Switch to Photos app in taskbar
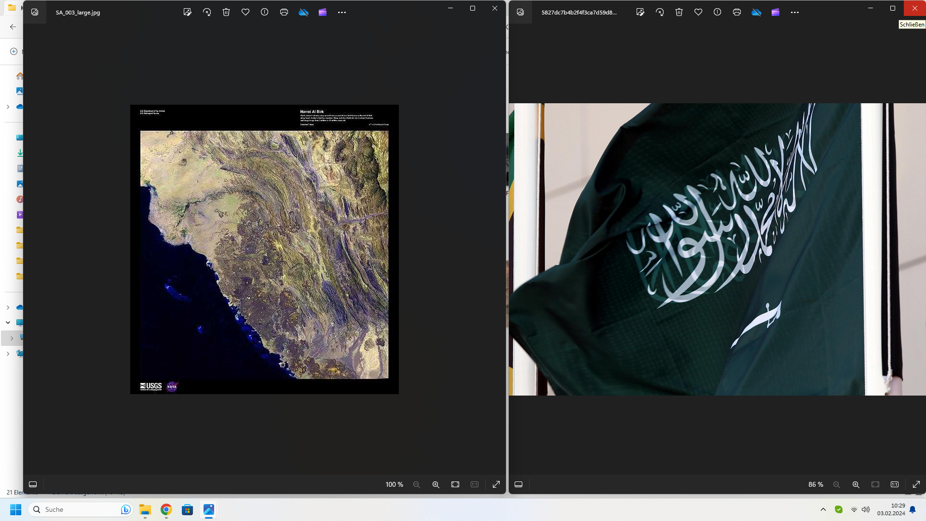 [209, 509]
